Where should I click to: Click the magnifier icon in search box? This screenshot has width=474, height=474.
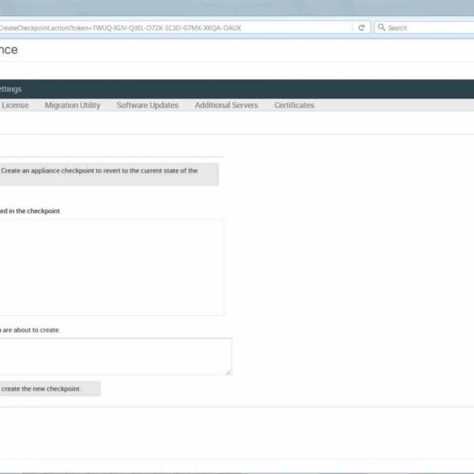click(382, 28)
